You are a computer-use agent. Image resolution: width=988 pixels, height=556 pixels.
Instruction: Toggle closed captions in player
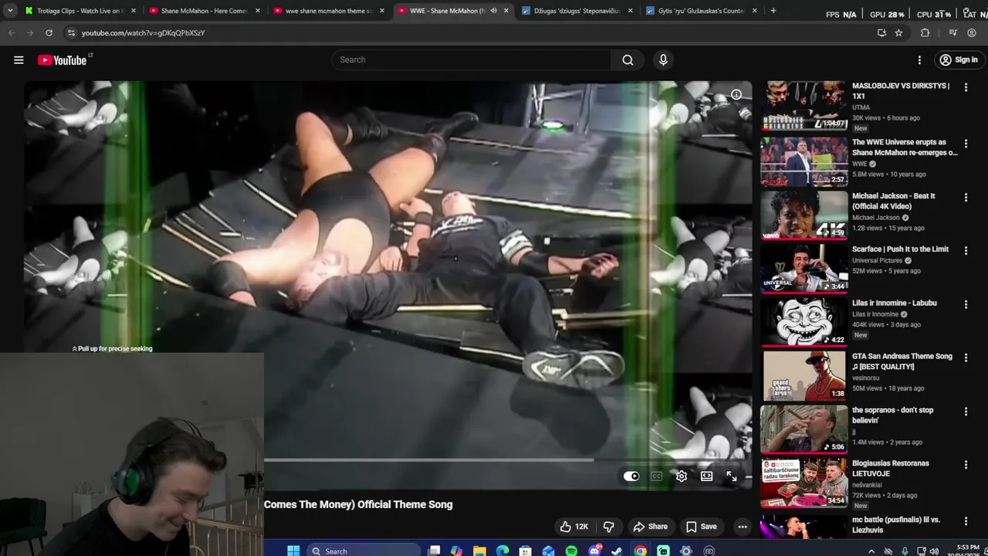pyautogui.click(x=656, y=476)
